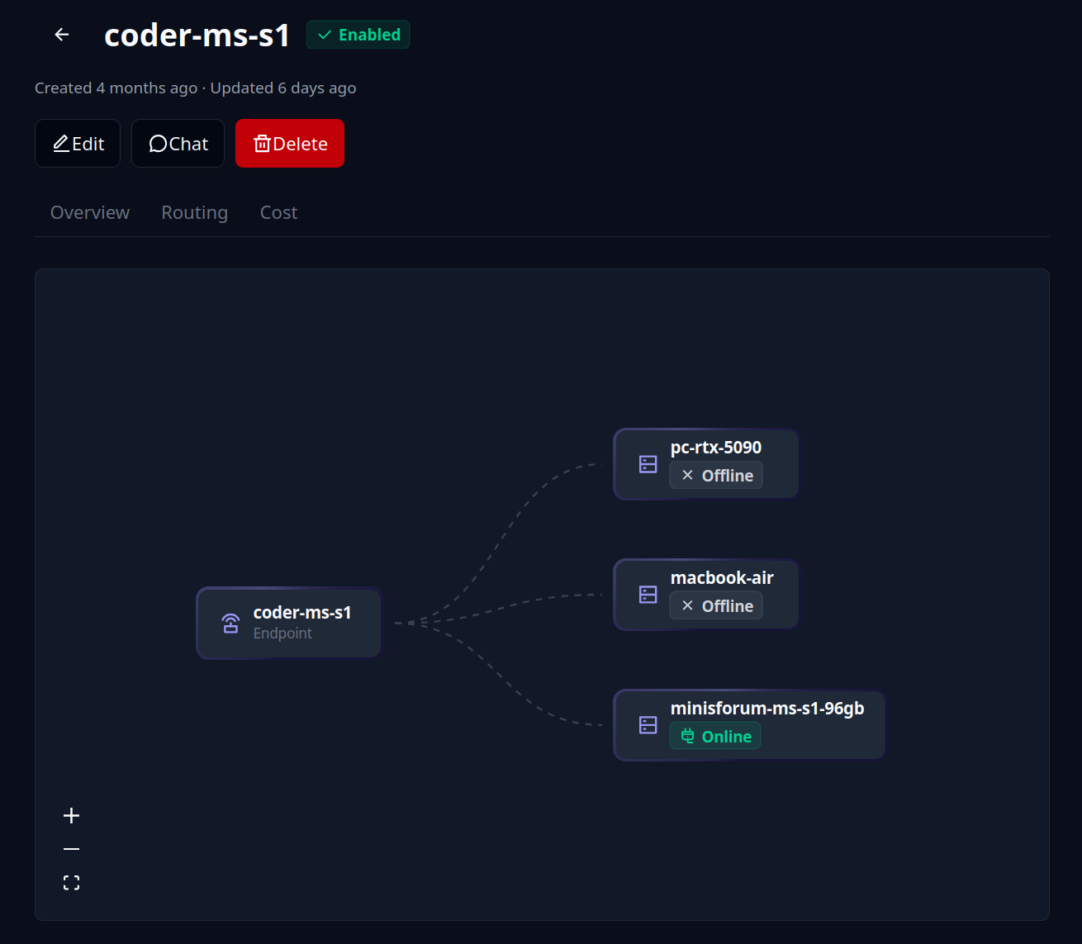Select the minisforum-ms-s1-96gb node

749,724
